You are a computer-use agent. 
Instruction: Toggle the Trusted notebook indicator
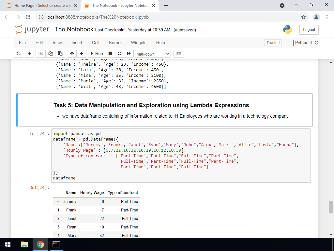[x=273, y=43]
